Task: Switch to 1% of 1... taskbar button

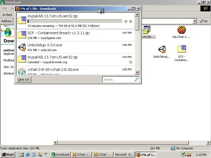Action: click(x=146, y=155)
